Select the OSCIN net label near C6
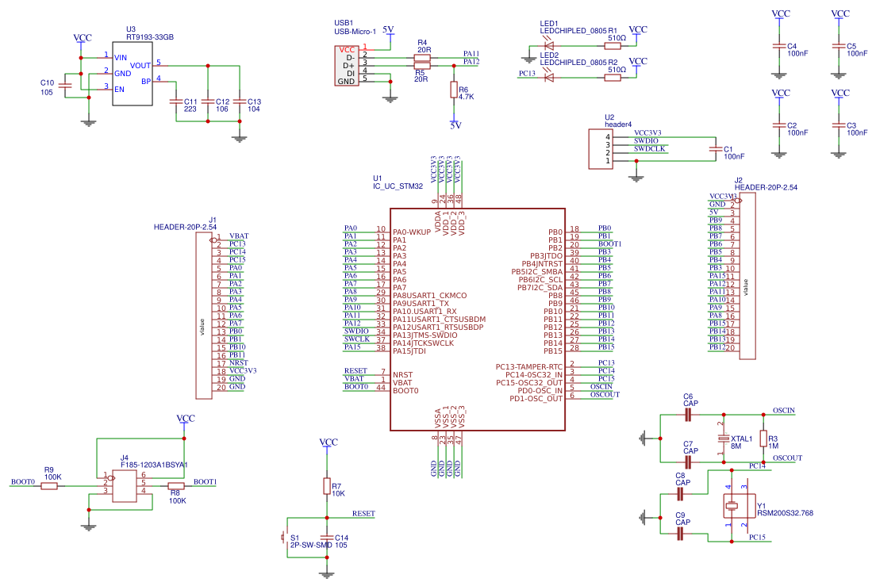This screenshot has width=876, height=586. [782, 411]
